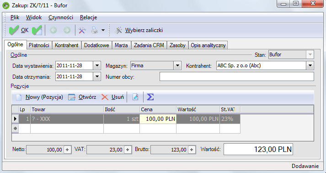
Task: Click the Data wystawienia date field
Action: click(74, 66)
